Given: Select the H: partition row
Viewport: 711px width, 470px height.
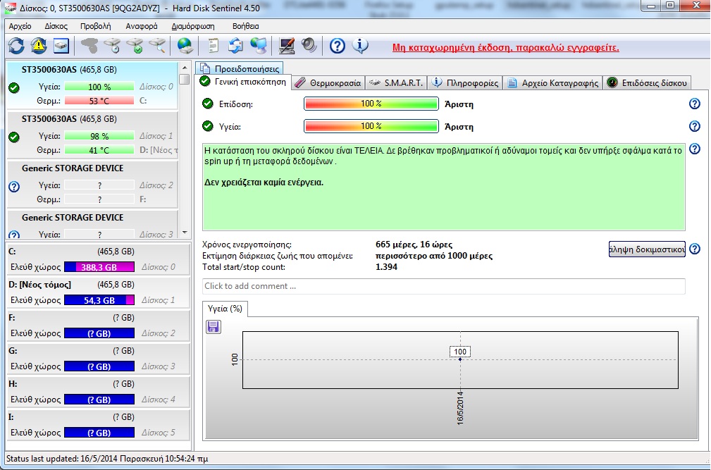Looking at the screenshot, I should 99,392.
